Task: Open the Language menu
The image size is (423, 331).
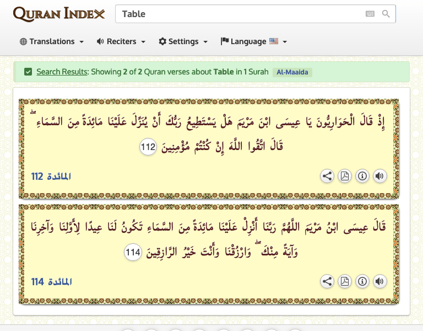Action: tap(254, 41)
